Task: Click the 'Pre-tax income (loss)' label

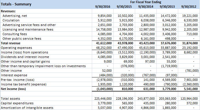Action: (18, 80)
